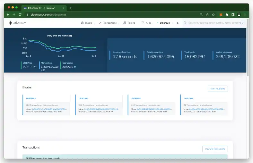Close the Ethereum (ETH) Explorer tab
The image size is (253, 163).
tap(64, 8)
